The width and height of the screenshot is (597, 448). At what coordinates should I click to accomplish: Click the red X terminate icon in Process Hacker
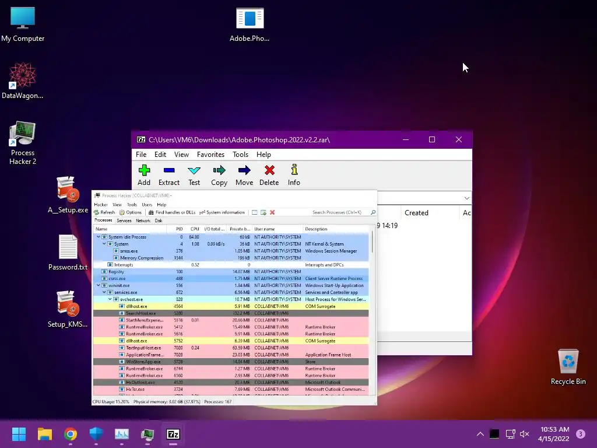272,212
